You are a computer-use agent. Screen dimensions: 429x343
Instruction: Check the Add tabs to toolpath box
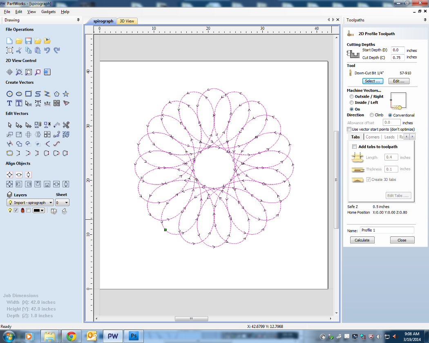354,147
